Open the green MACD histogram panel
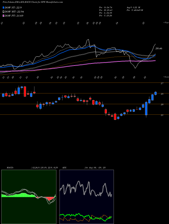 coord(29,197)
